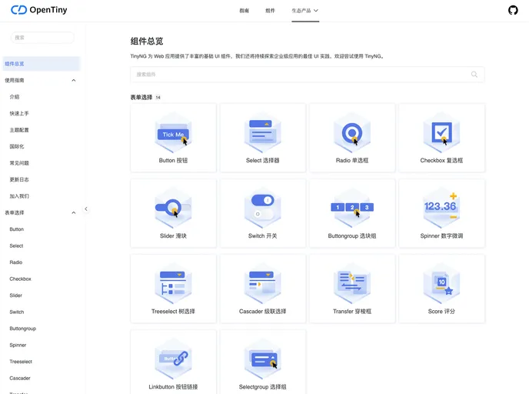This screenshot has height=394, width=529.
Task: Open the Checkbox 复选框 component card
Action: coord(441,138)
